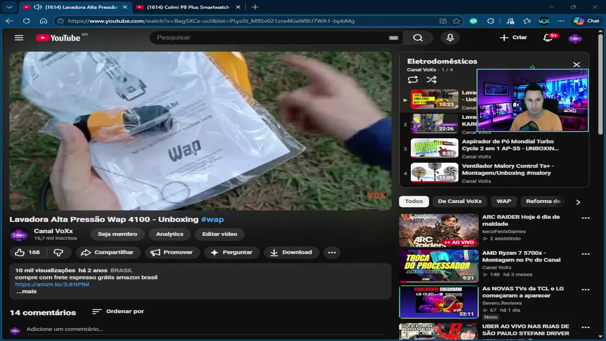Reload the page
606x341 pixels.
(x=27, y=21)
